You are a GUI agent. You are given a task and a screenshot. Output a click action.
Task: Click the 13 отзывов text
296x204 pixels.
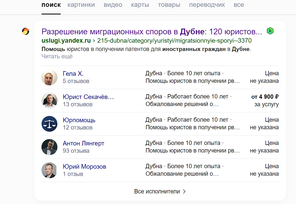point(78,104)
